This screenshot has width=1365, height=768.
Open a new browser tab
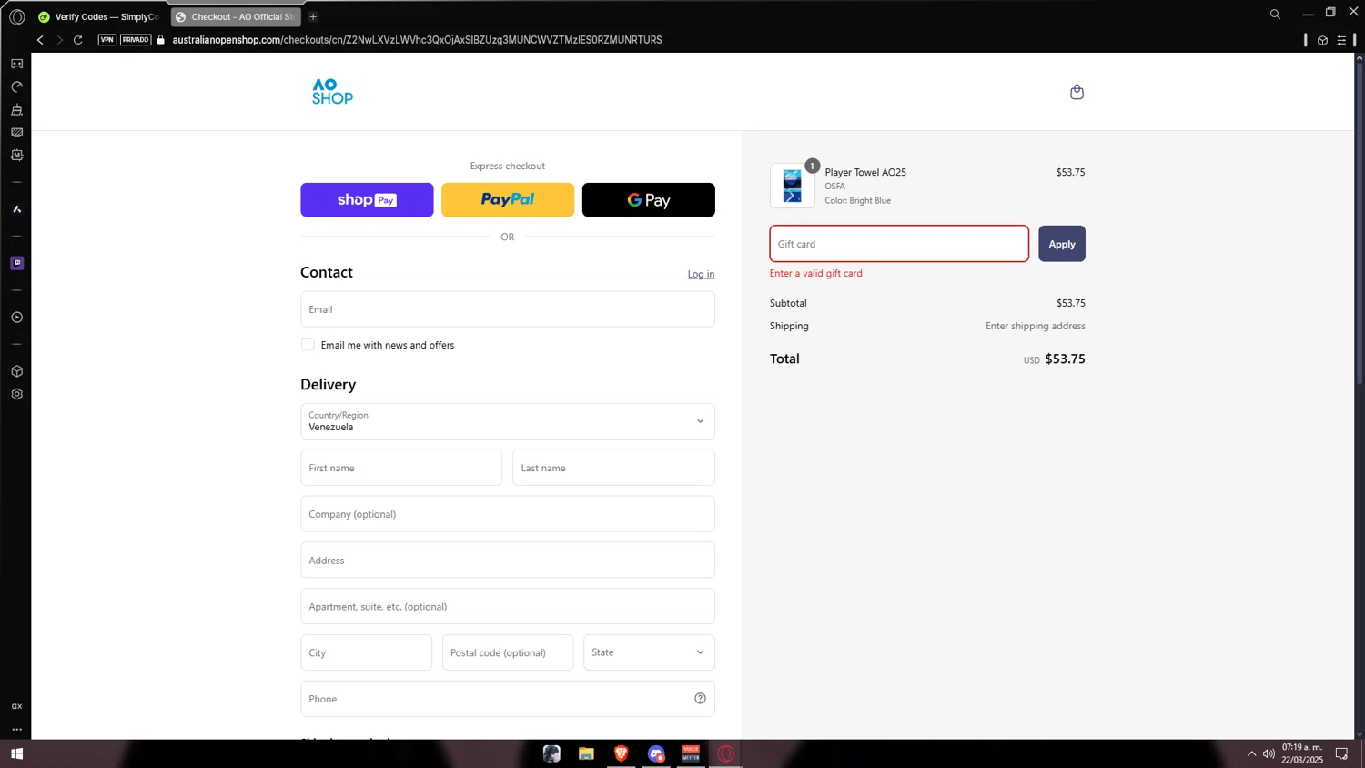tap(313, 16)
